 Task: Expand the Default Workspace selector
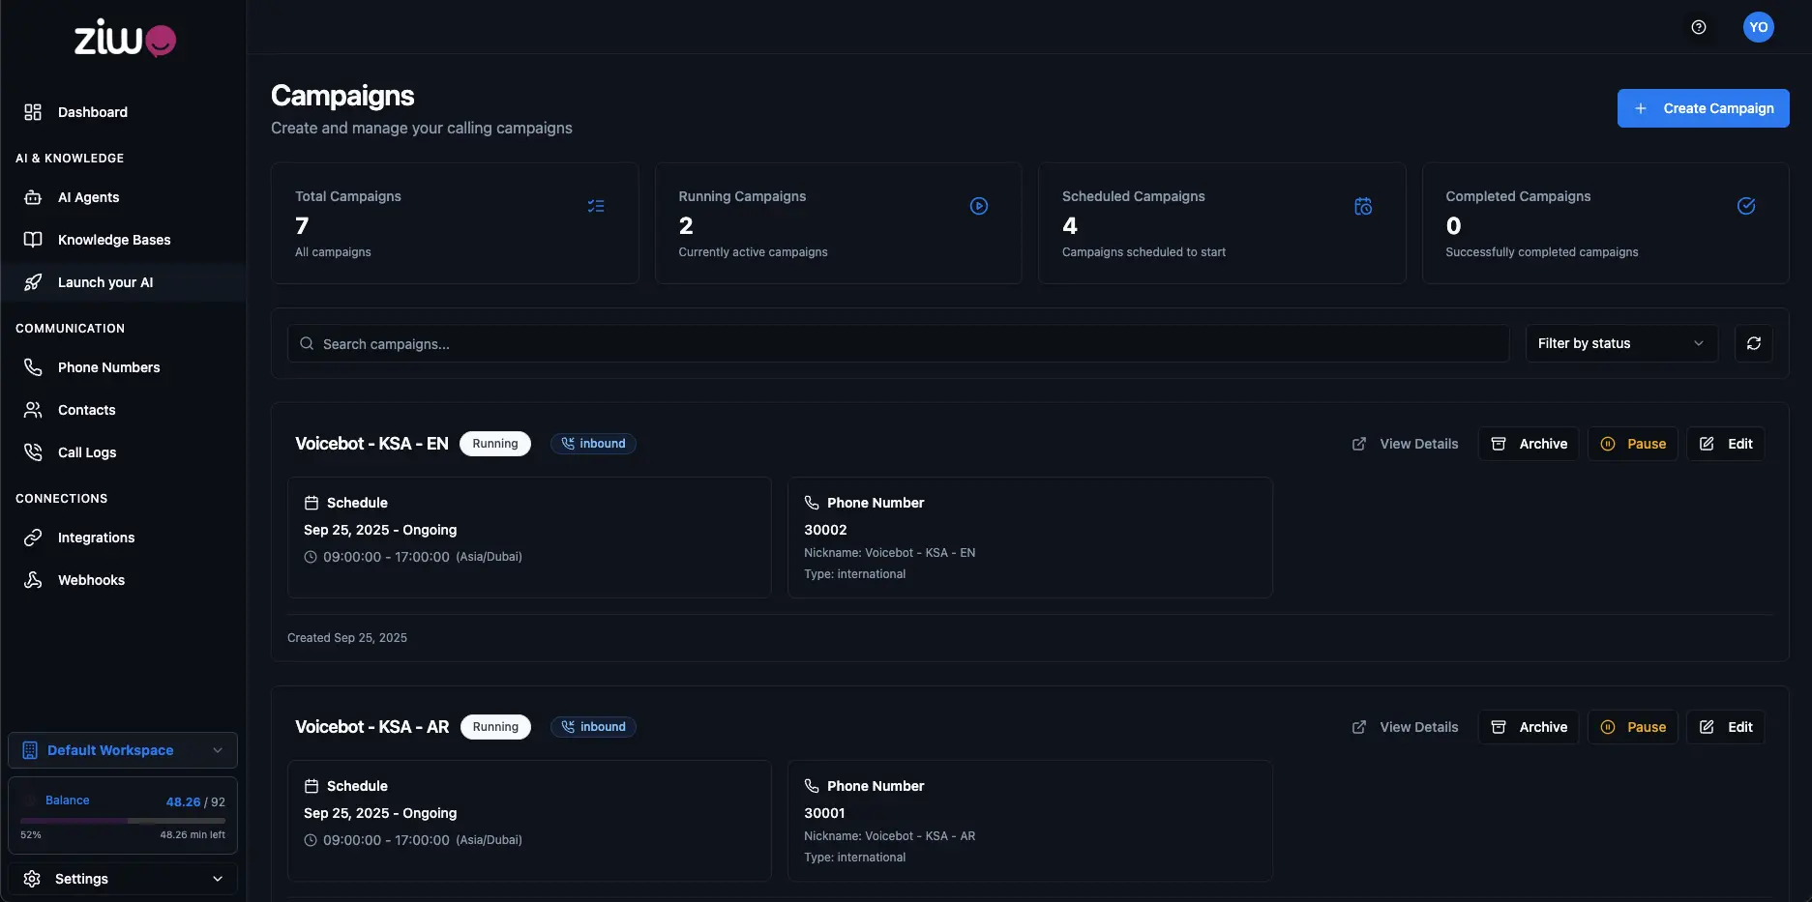click(x=123, y=750)
